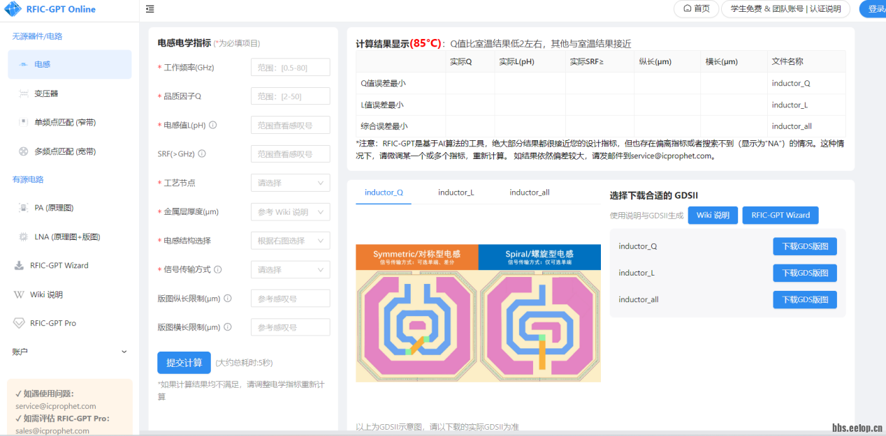Image resolution: width=886 pixels, height=436 pixels.
Task: Open the 工艺节点 dropdown
Action: (290, 183)
